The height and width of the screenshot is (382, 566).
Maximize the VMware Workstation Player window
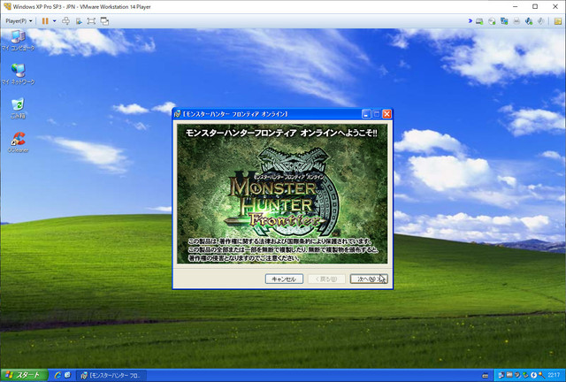tap(535, 6)
